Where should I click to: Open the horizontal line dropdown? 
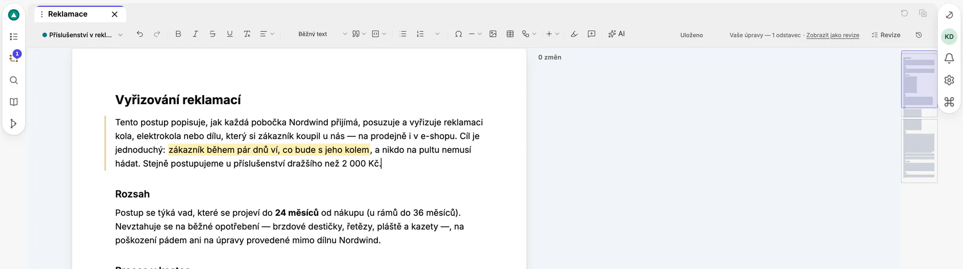475,34
